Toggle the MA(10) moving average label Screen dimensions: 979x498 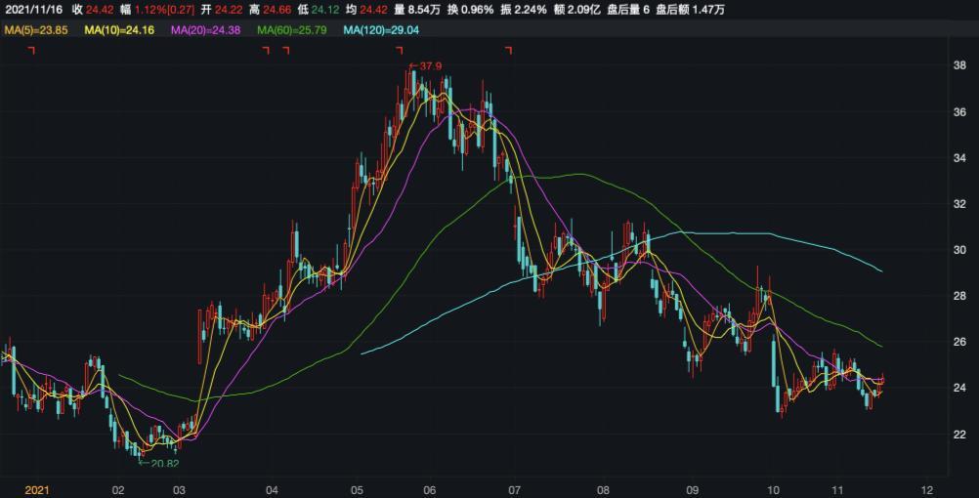point(121,30)
